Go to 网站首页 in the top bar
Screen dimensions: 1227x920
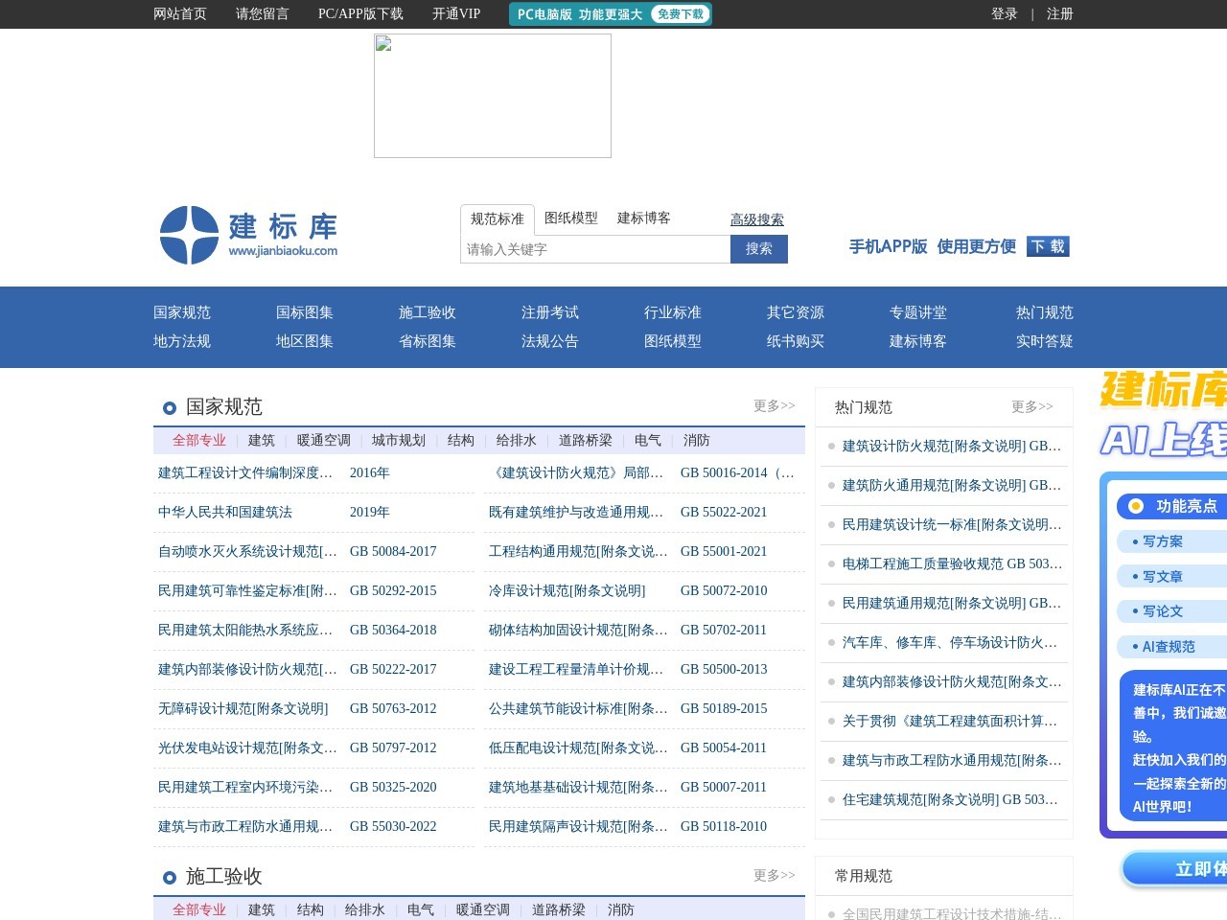(x=180, y=14)
